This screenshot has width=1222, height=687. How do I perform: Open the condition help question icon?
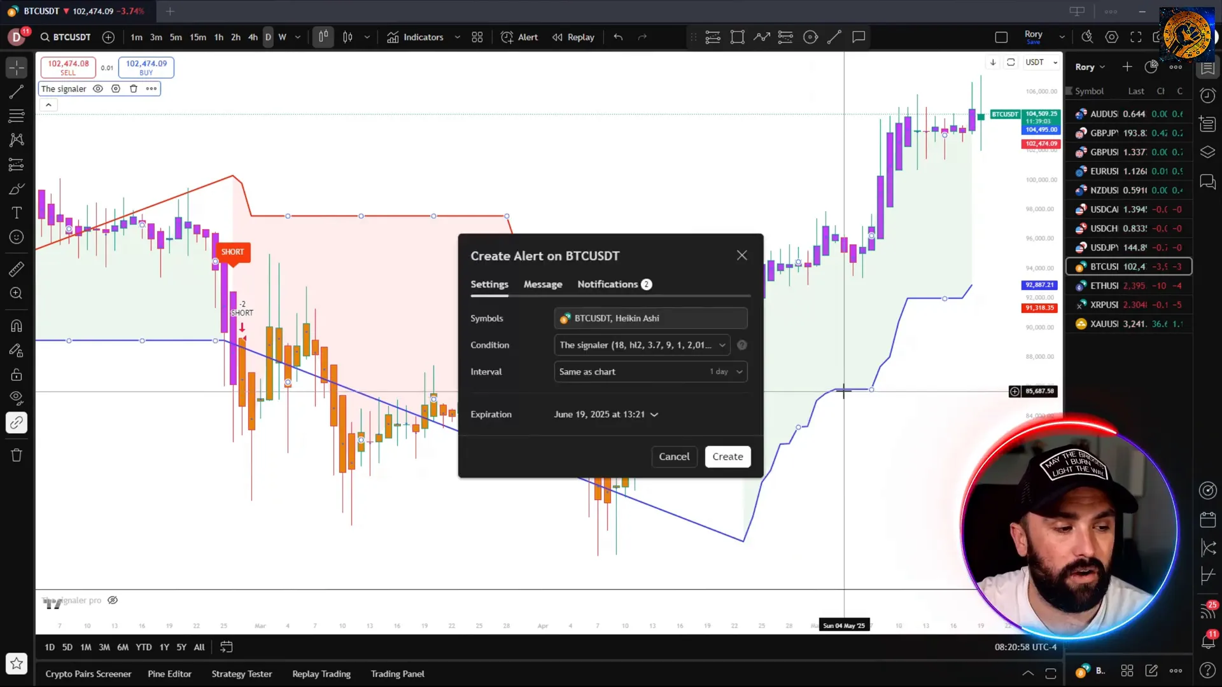[742, 345]
